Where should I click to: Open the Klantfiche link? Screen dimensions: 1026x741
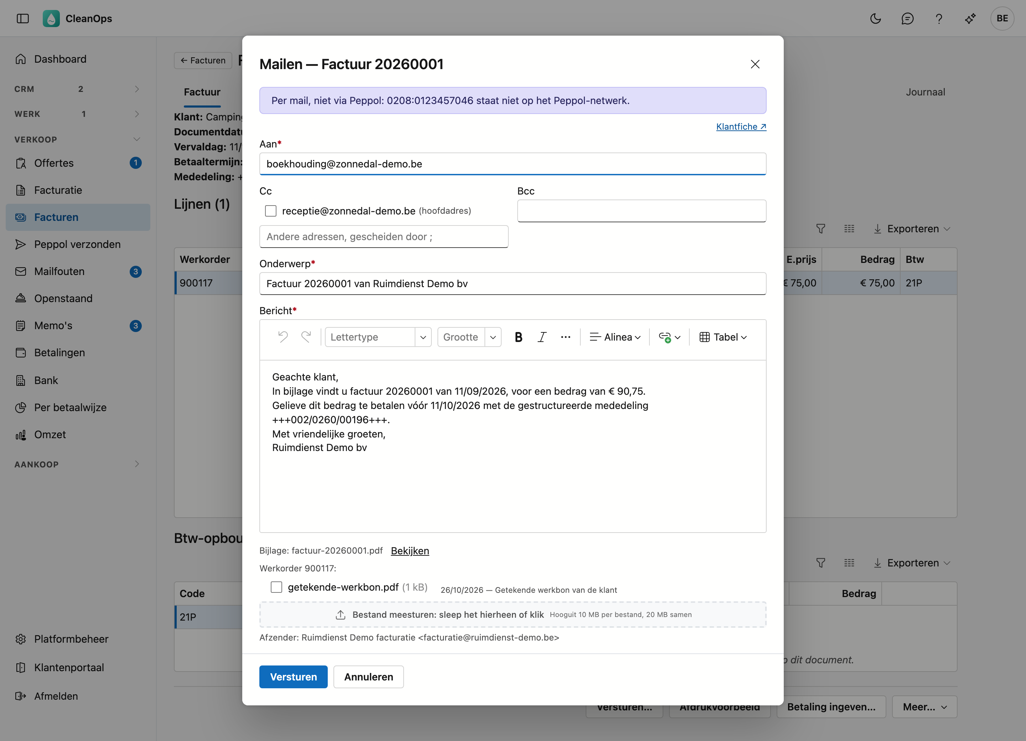(x=741, y=127)
